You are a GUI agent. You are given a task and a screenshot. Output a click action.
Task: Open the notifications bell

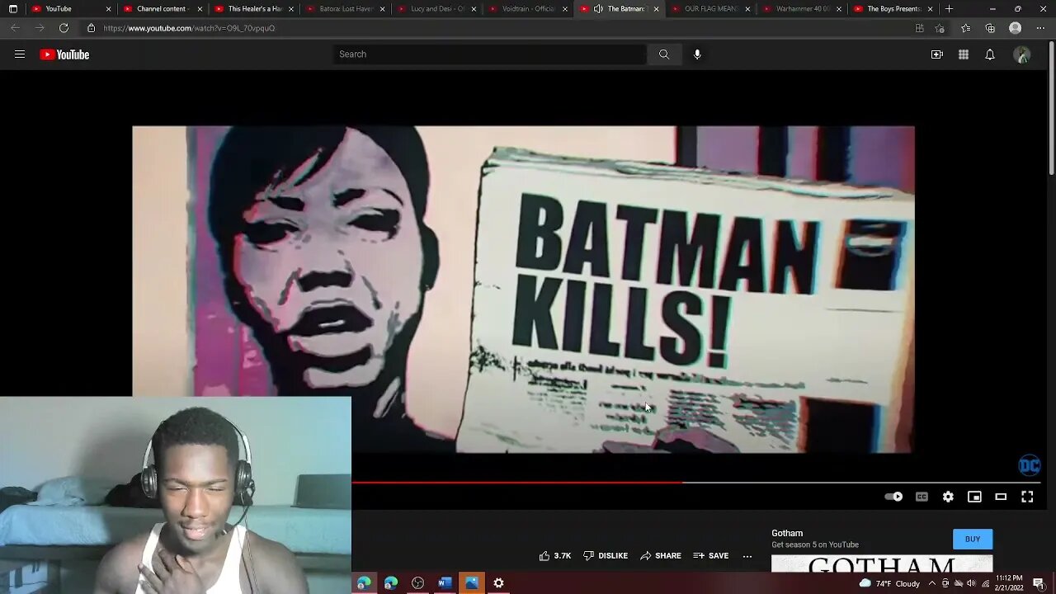click(990, 54)
